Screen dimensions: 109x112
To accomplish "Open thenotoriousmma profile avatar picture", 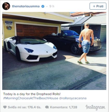I will coord(6,6).
